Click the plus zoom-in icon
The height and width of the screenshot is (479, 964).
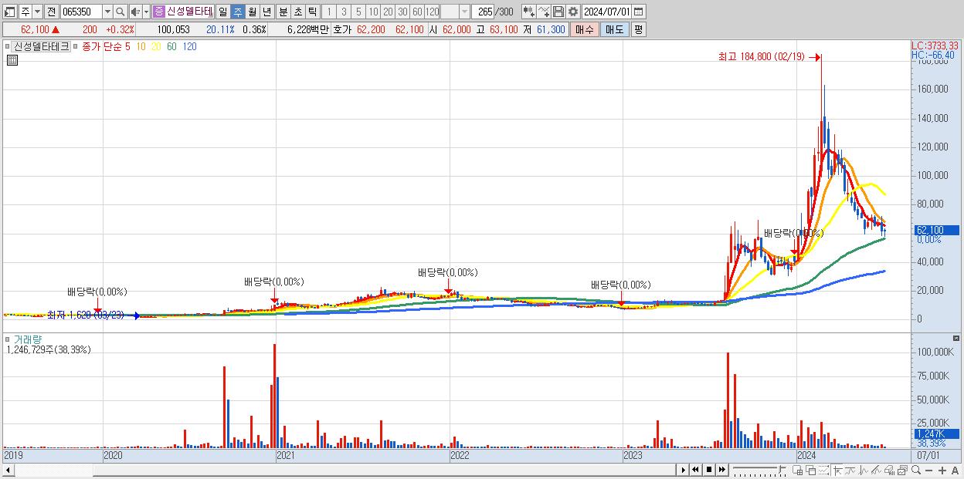[x=942, y=470]
